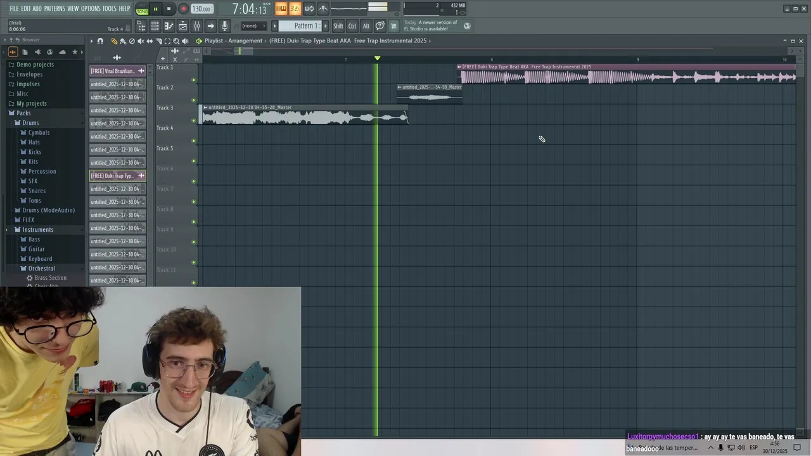Open the playlist snap magnet menu
This screenshot has width=811, height=456.
click(x=100, y=41)
